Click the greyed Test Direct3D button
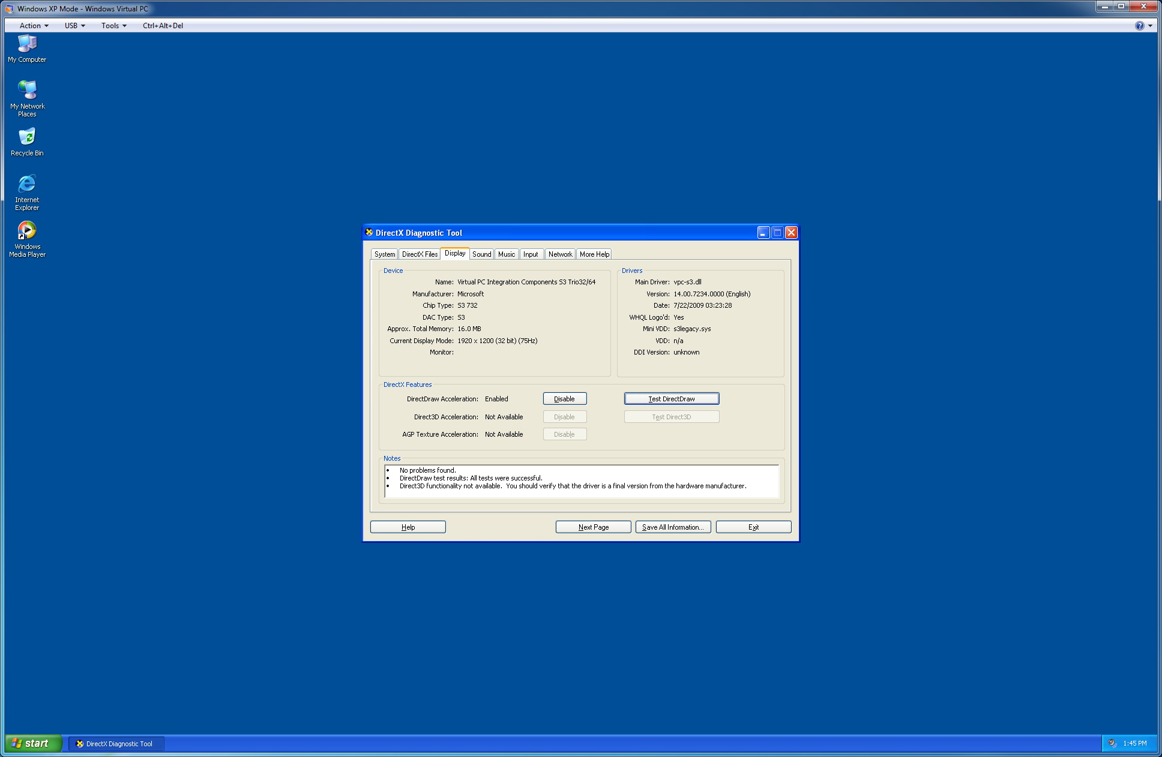This screenshot has width=1162, height=757. coord(671,417)
